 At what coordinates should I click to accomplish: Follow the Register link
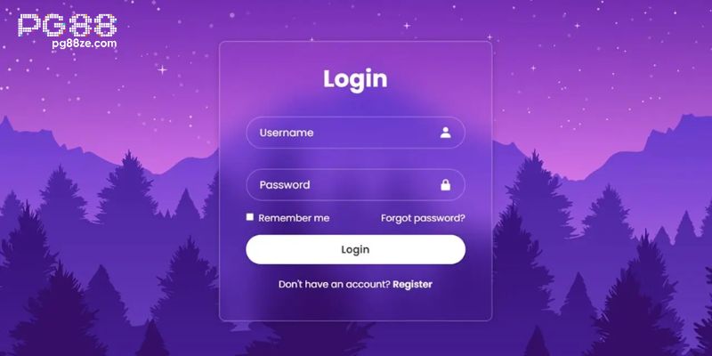412,284
